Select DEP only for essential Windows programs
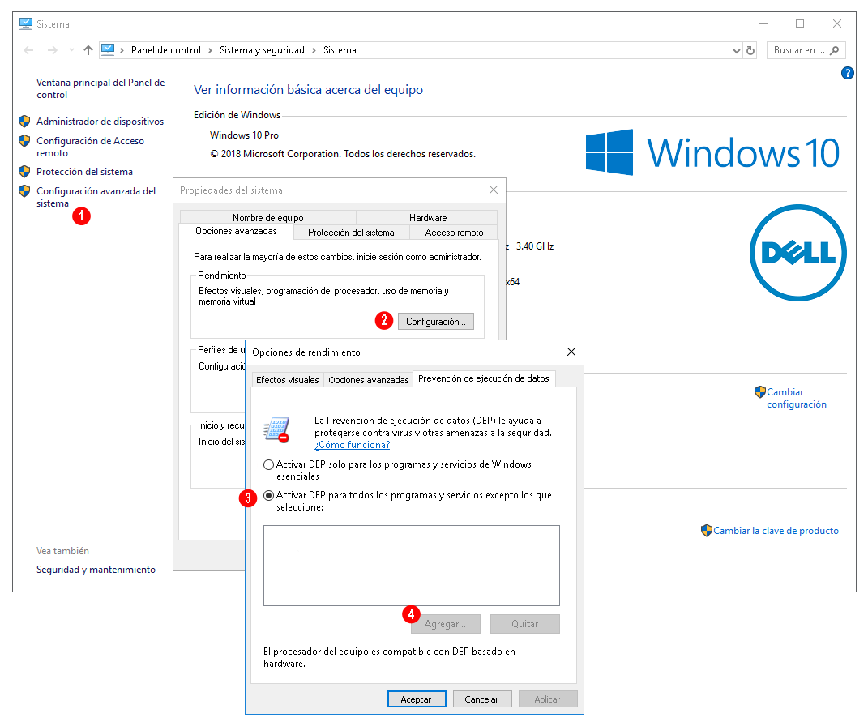Screen dimensions: 868x722 [x=268, y=464]
